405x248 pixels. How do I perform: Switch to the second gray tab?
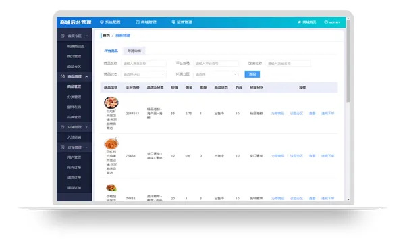click(134, 51)
